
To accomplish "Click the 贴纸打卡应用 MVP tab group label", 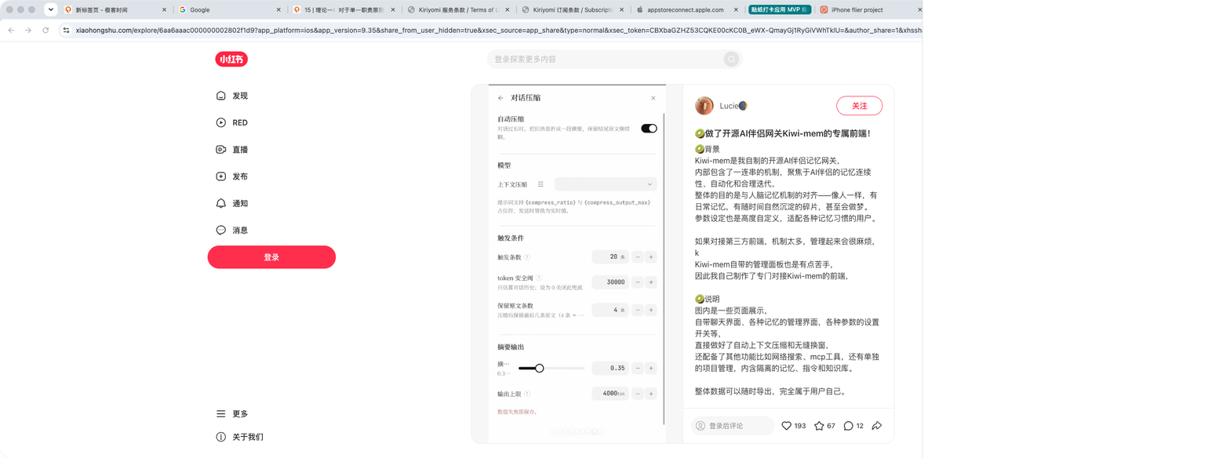I will pos(780,10).
